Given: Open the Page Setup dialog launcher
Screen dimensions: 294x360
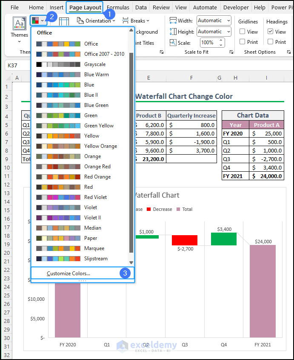Looking at the screenshot, I should [x=162, y=52].
